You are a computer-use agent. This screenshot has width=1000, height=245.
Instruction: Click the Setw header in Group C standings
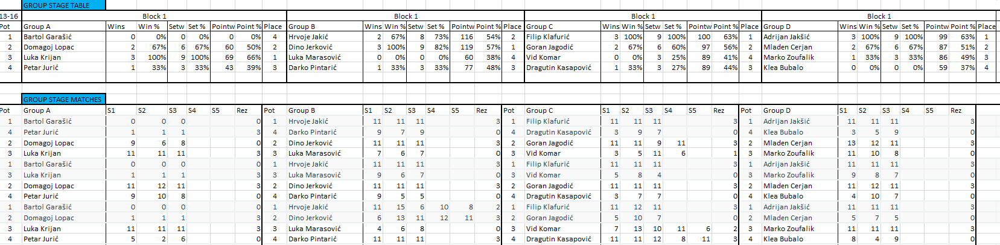pos(652,27)
